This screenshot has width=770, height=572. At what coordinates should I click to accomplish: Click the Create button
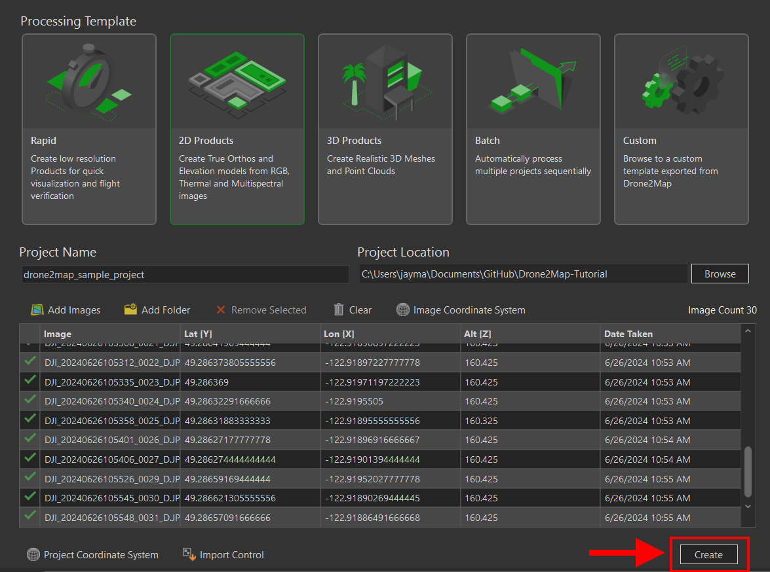tap(708, 554)
